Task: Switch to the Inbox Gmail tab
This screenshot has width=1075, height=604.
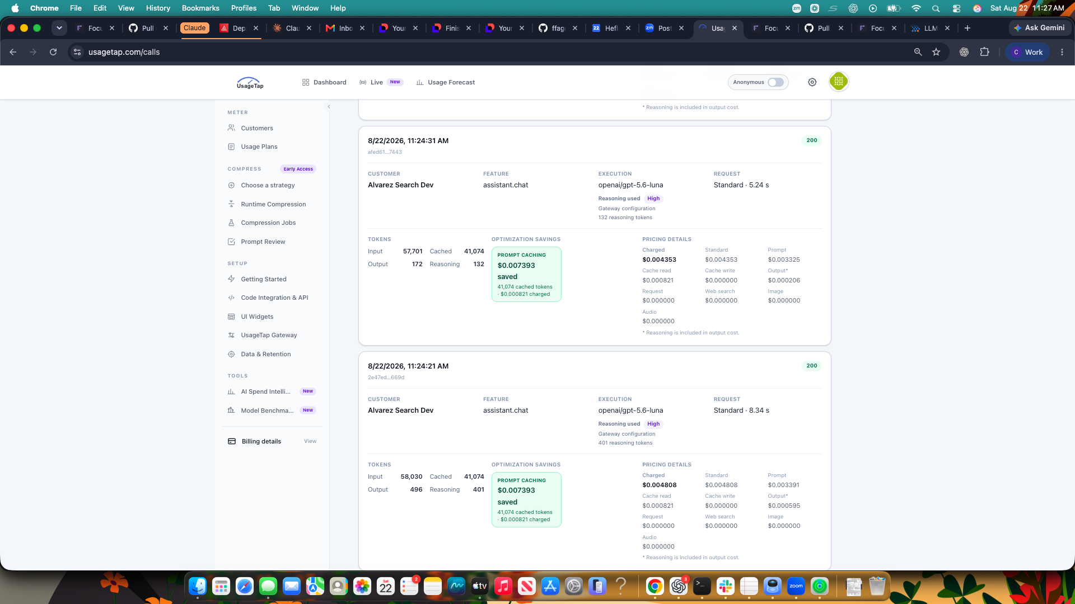Action: point(345,28)
